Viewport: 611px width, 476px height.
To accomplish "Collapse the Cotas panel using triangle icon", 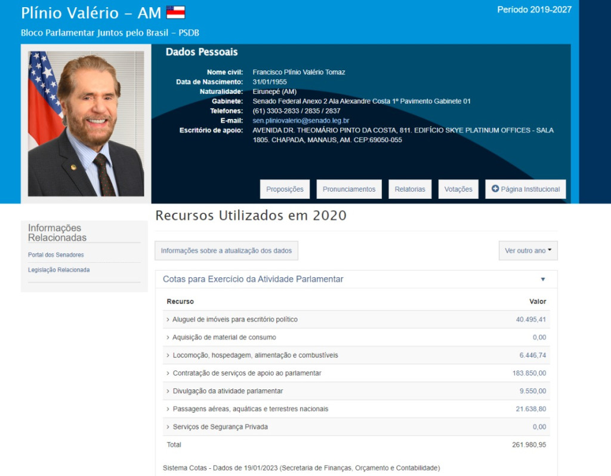I will [x=542, y=280].
